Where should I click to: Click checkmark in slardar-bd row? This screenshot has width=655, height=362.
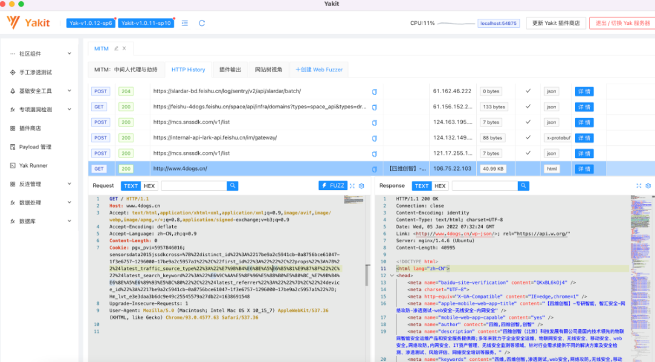528,91
